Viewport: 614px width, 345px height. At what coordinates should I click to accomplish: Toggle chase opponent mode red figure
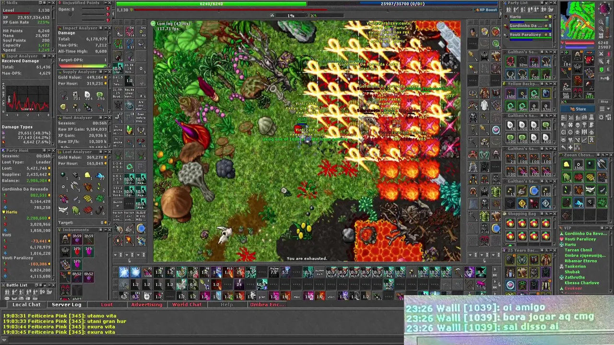(608, 54)
